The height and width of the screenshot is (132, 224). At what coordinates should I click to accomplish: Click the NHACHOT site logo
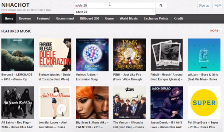tap(16, 5)
